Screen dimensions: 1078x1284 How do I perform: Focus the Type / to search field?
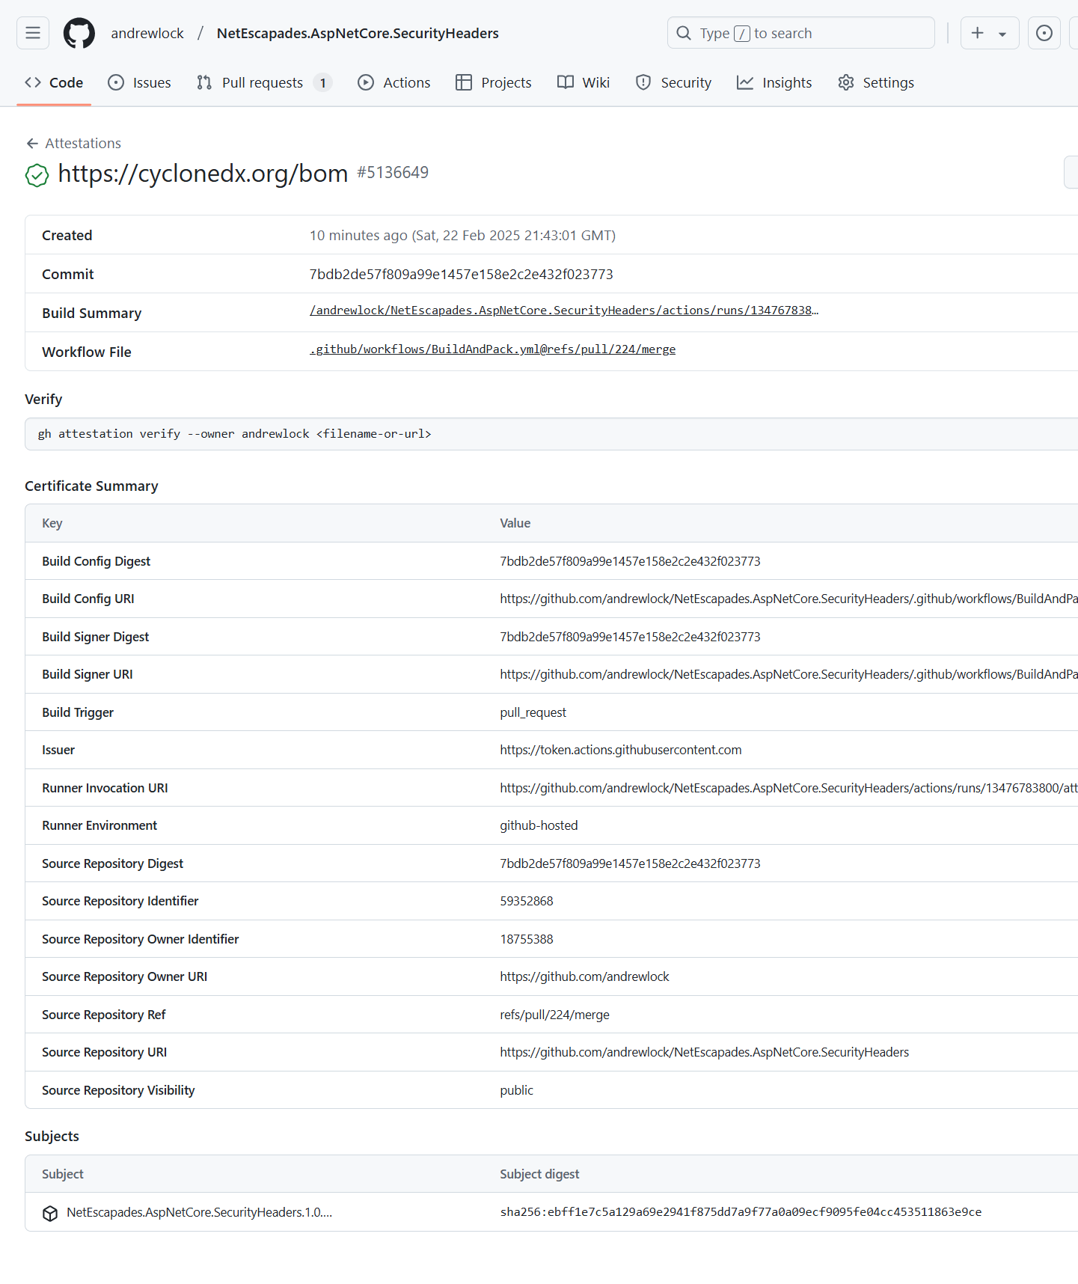tap(800, 33)
